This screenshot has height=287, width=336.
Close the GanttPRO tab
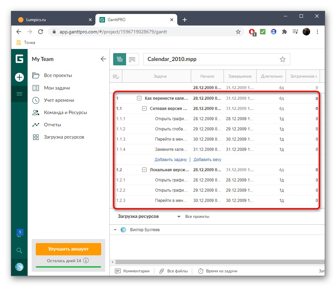[172, 20]
